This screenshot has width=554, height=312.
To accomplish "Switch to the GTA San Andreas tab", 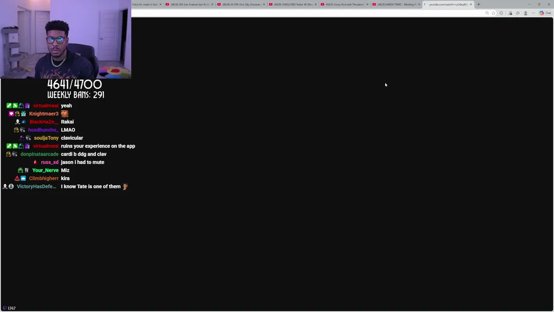I will pos(189,4).
